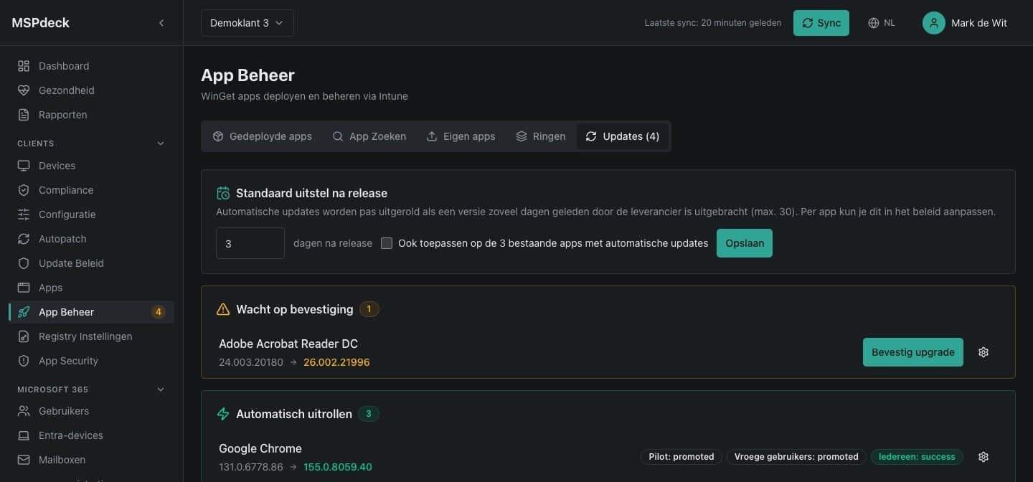Click the Rapporten document icon

(x=24, y=115)
